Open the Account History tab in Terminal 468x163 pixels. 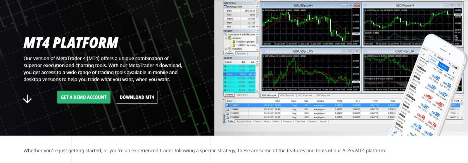[244, 121]
